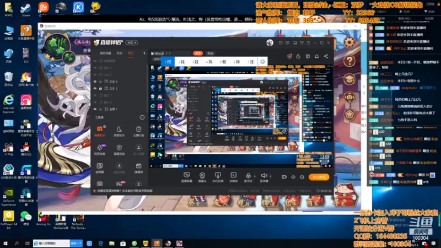Click the stream duration 06:01:52 timer
Viewport: 441px width, 248px height.
coord(324,191)
